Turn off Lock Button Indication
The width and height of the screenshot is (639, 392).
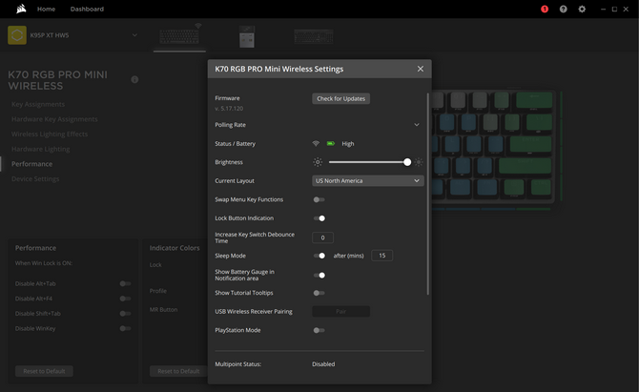(x=319, y=218)
